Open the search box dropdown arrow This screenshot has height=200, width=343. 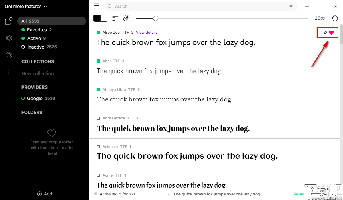pos(291,6)
